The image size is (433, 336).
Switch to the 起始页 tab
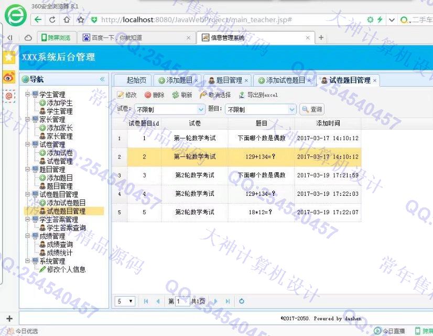tap(133, 80)
